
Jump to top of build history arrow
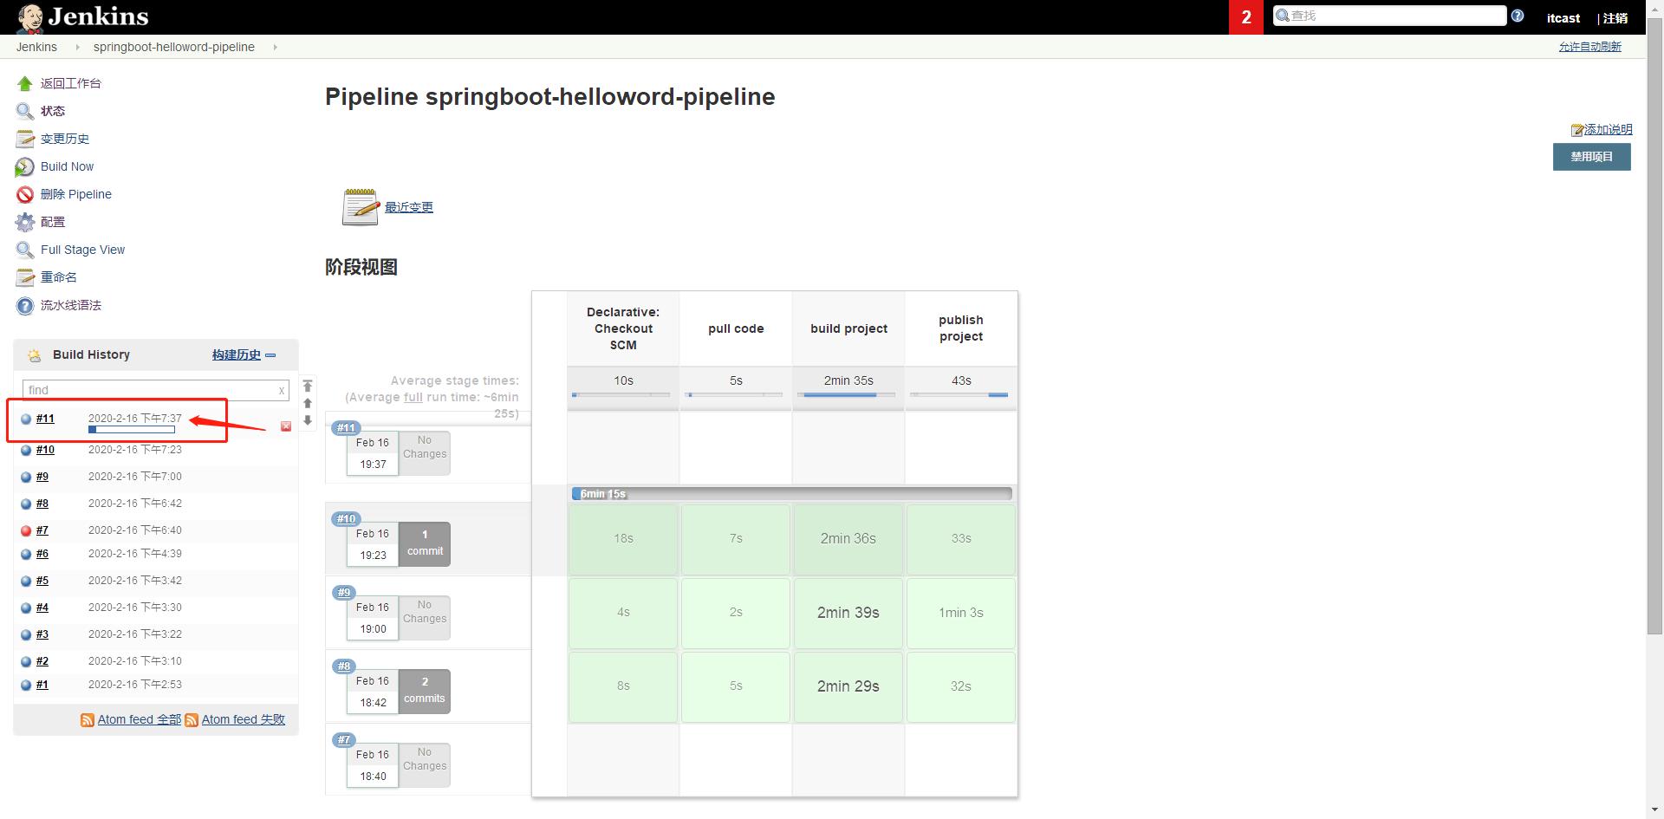(308, 387)
